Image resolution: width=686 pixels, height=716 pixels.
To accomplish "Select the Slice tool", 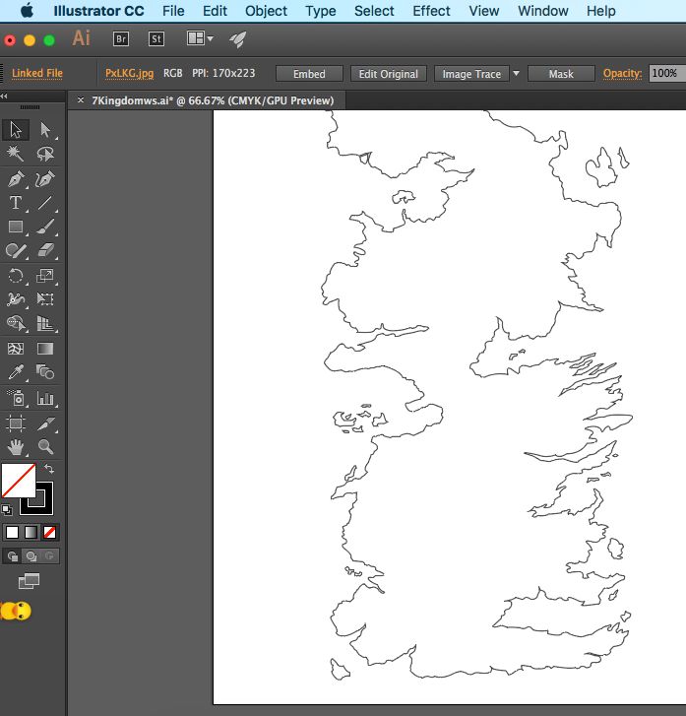I will [44, 423].
